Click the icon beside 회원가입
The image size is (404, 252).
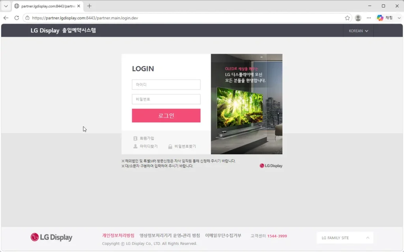pos(135,138)
